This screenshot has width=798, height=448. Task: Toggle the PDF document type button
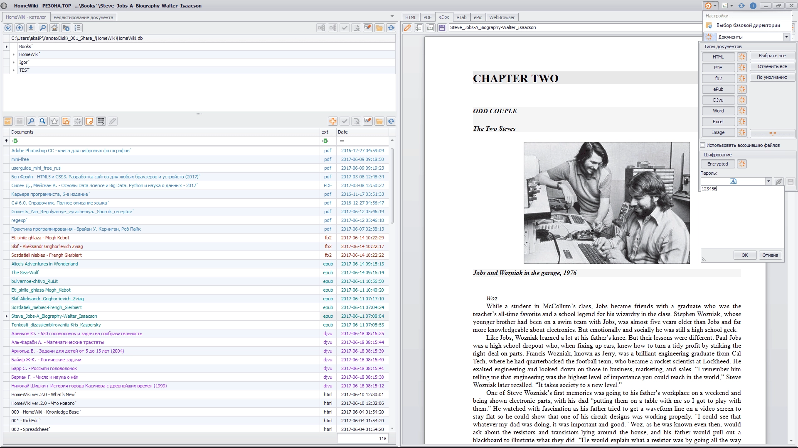click(718, 68)
